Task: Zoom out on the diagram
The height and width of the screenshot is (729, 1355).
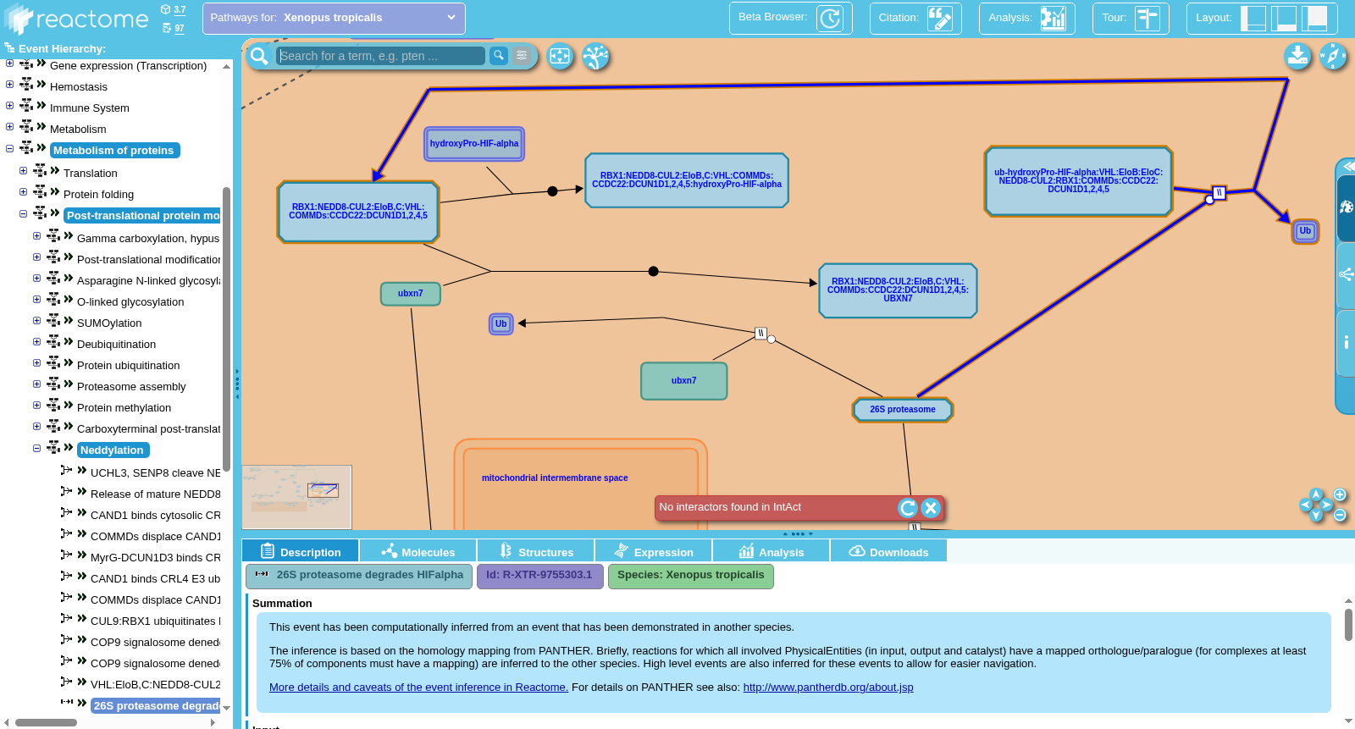Action: [1340, 515]
